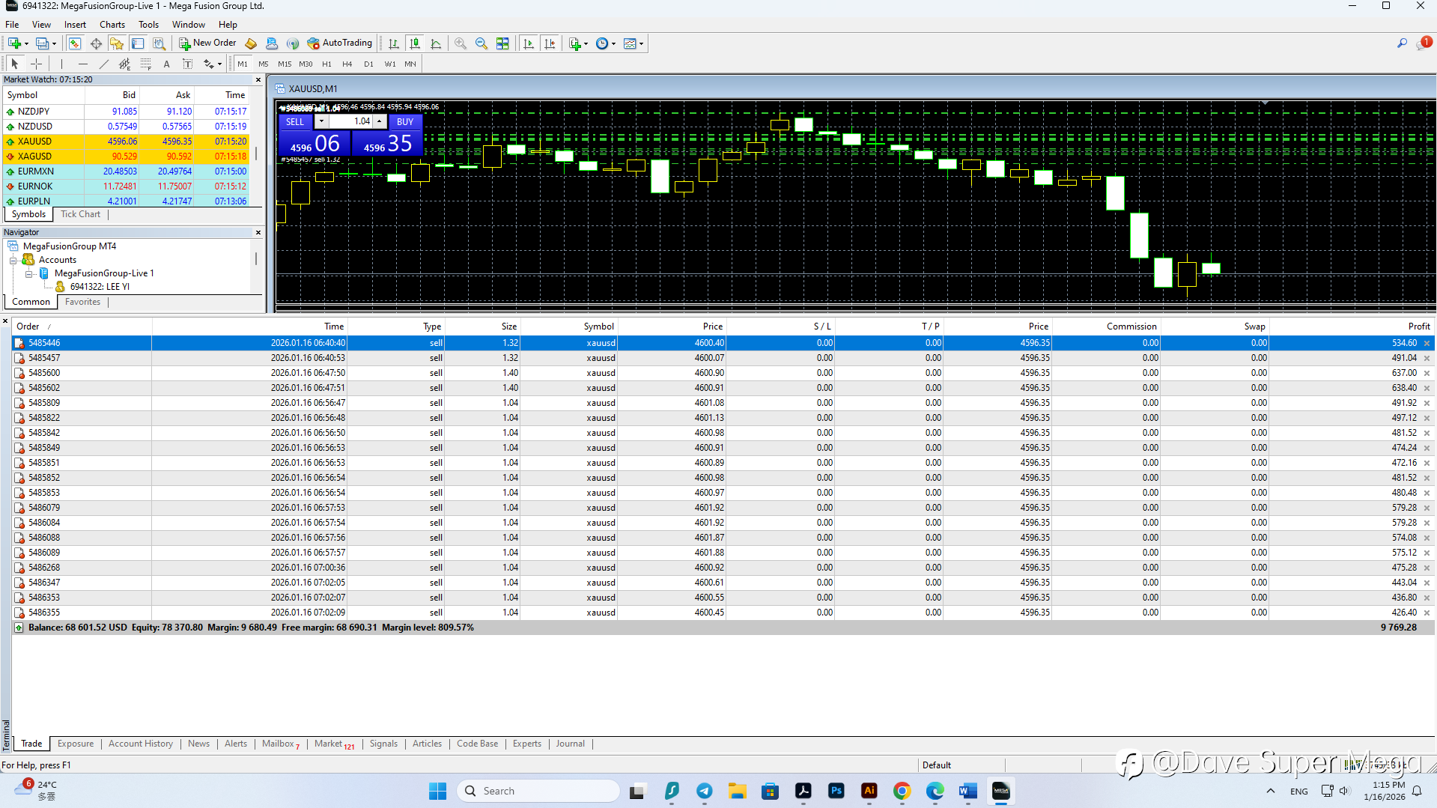
Task: Open the Charts menu
Action: click(x=112, y=25)
